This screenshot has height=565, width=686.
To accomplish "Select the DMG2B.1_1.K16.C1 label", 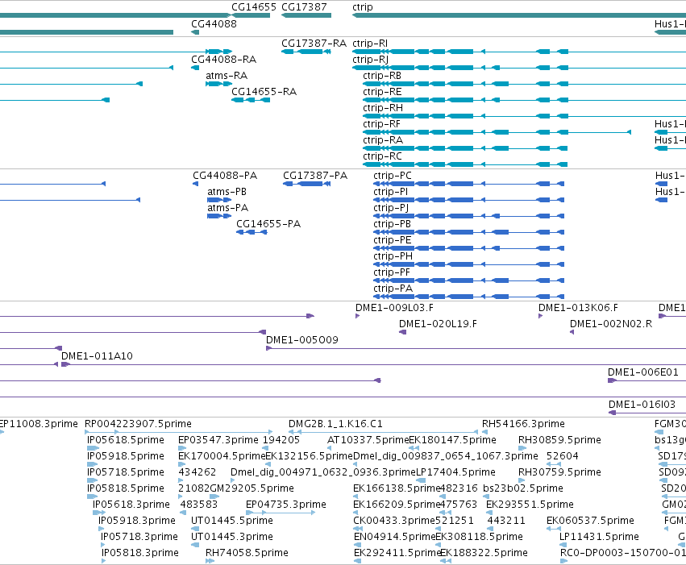I will (335, 424).
